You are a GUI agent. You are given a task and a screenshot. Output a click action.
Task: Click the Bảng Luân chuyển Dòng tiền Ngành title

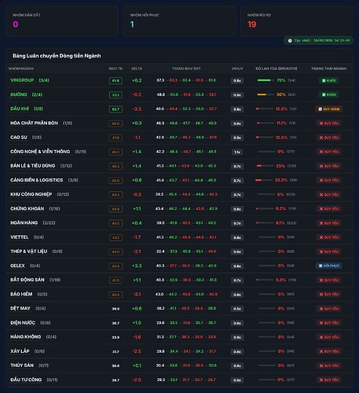[57, 56]
